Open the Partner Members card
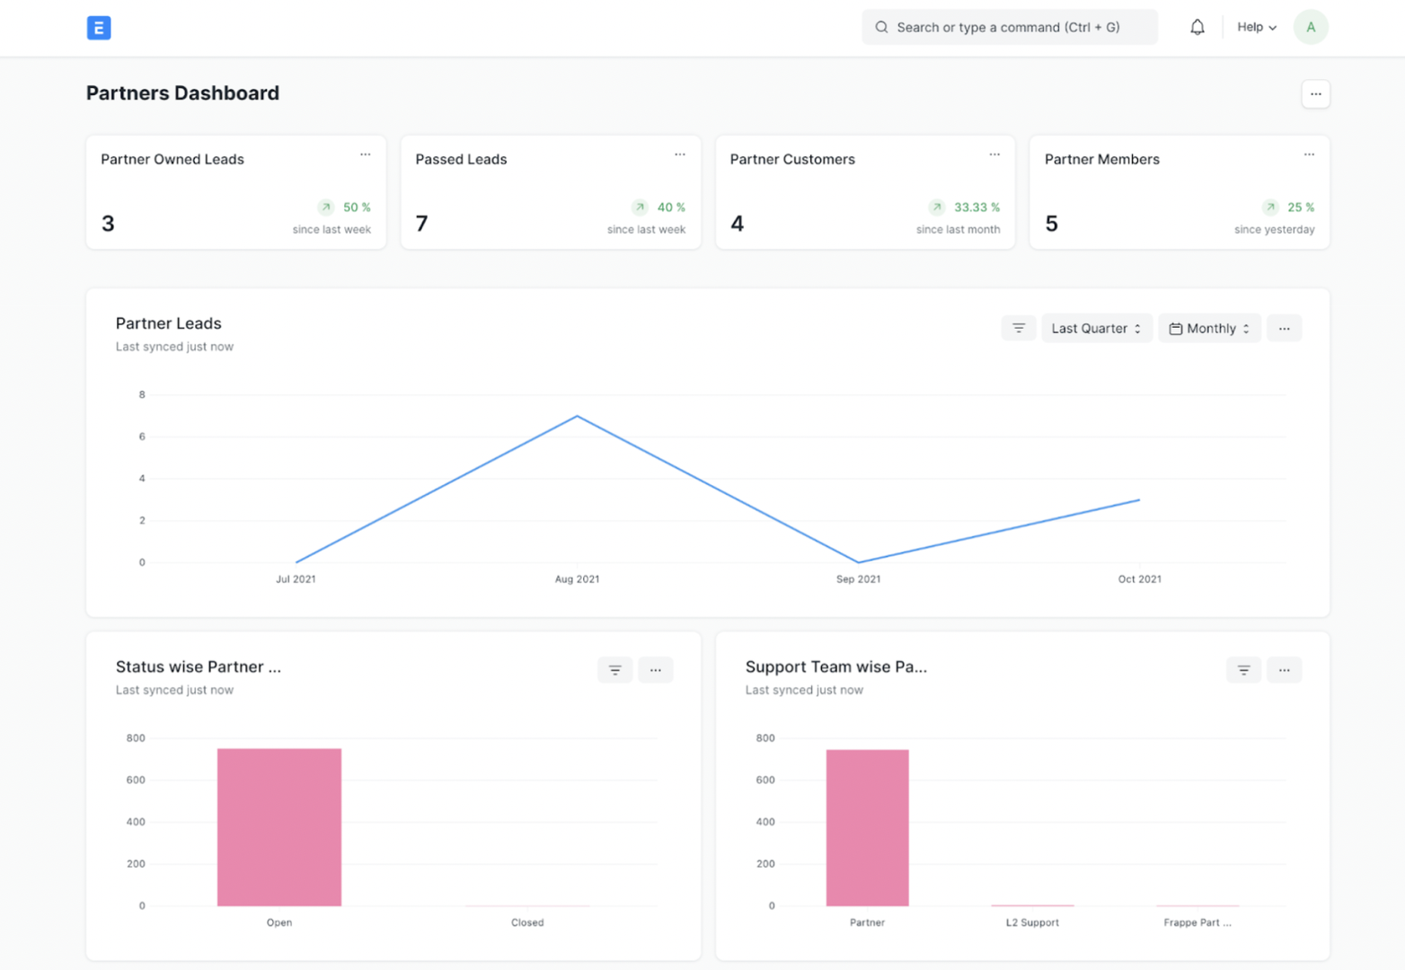Image resolution: width=1405 pixels, height=970 pixels. [x=1180, y=192]
